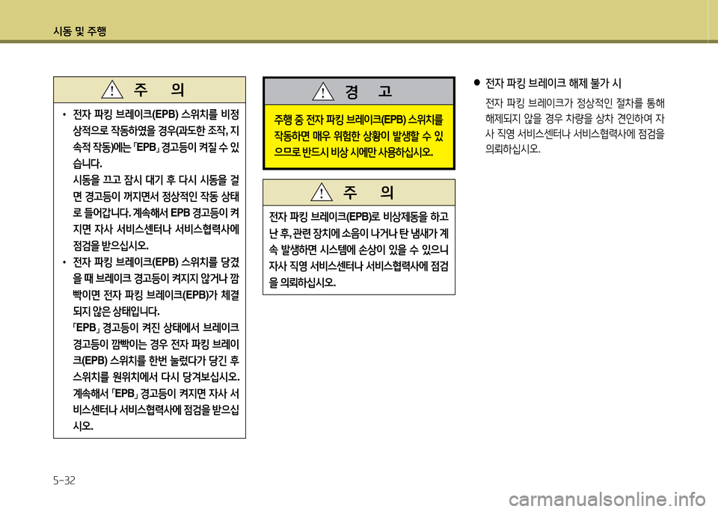Click the page header text '시동 및 주행'

tap(80, 31)
